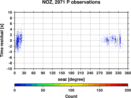
Task: Click the 'Count' colorbar label
Action: pos(71,96)
